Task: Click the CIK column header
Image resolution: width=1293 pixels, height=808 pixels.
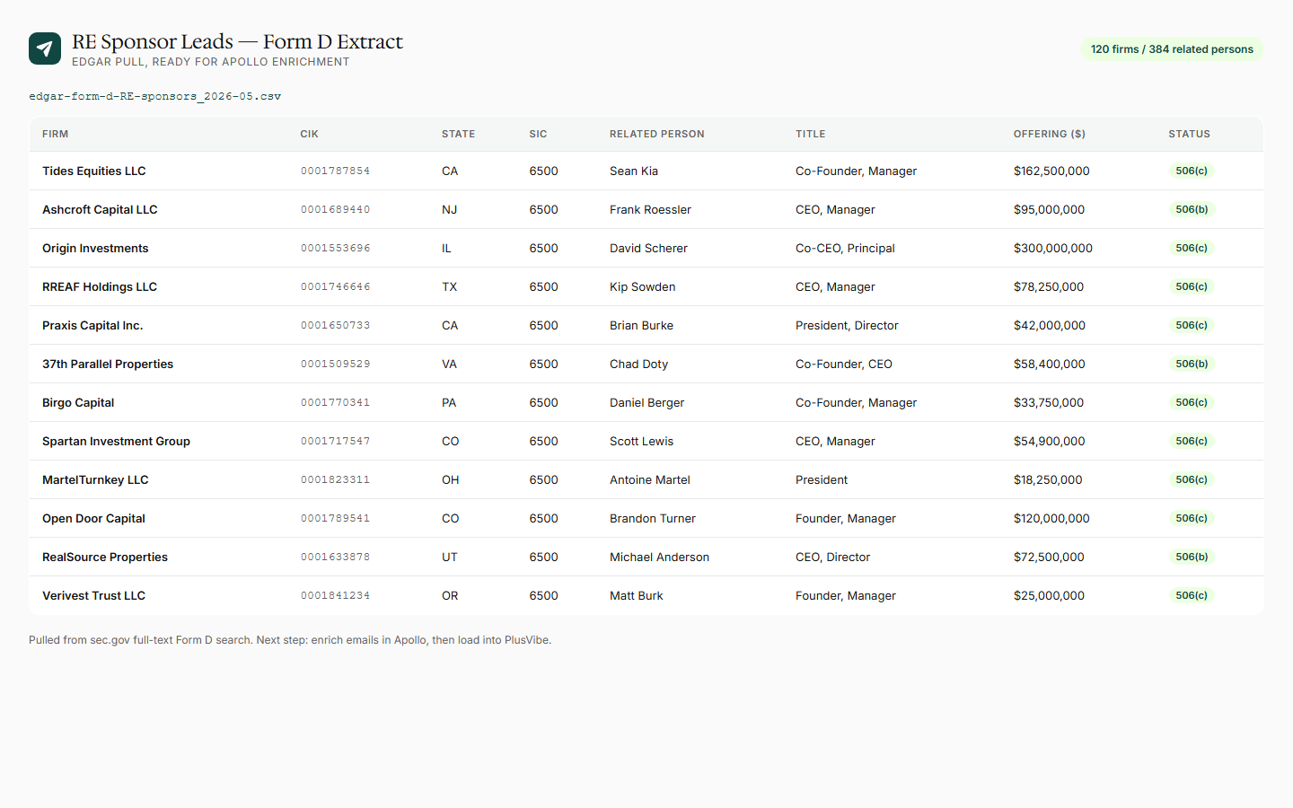Action: point(309,134)
